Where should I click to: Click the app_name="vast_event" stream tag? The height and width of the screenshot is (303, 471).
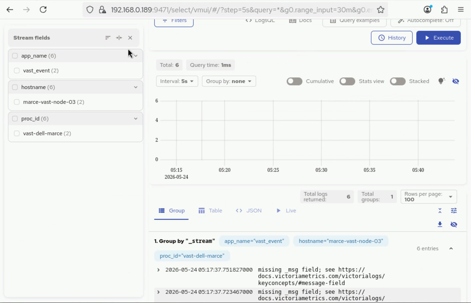pyautogui.click(x=254, y=241)
